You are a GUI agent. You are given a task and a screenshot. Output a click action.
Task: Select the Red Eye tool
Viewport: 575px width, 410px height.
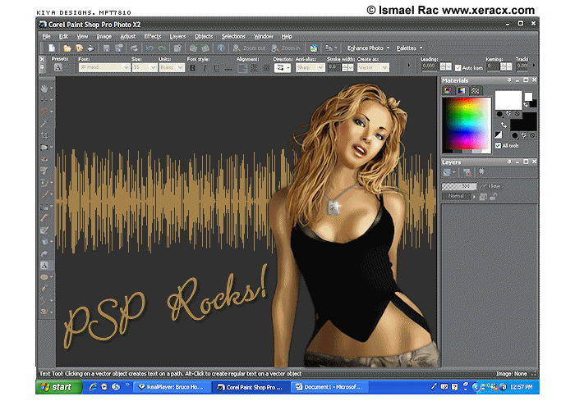click(44, 159)
